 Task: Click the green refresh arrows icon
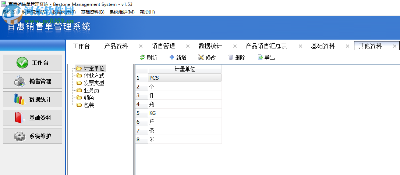click(x=142, y=58)
